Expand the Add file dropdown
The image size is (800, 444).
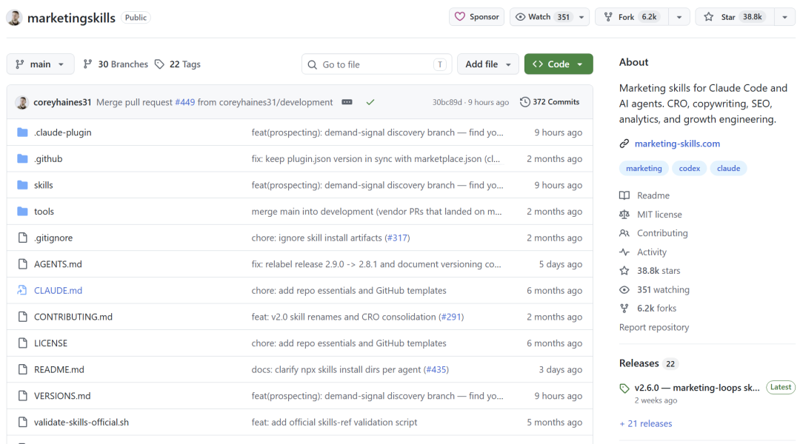(487, 64)
